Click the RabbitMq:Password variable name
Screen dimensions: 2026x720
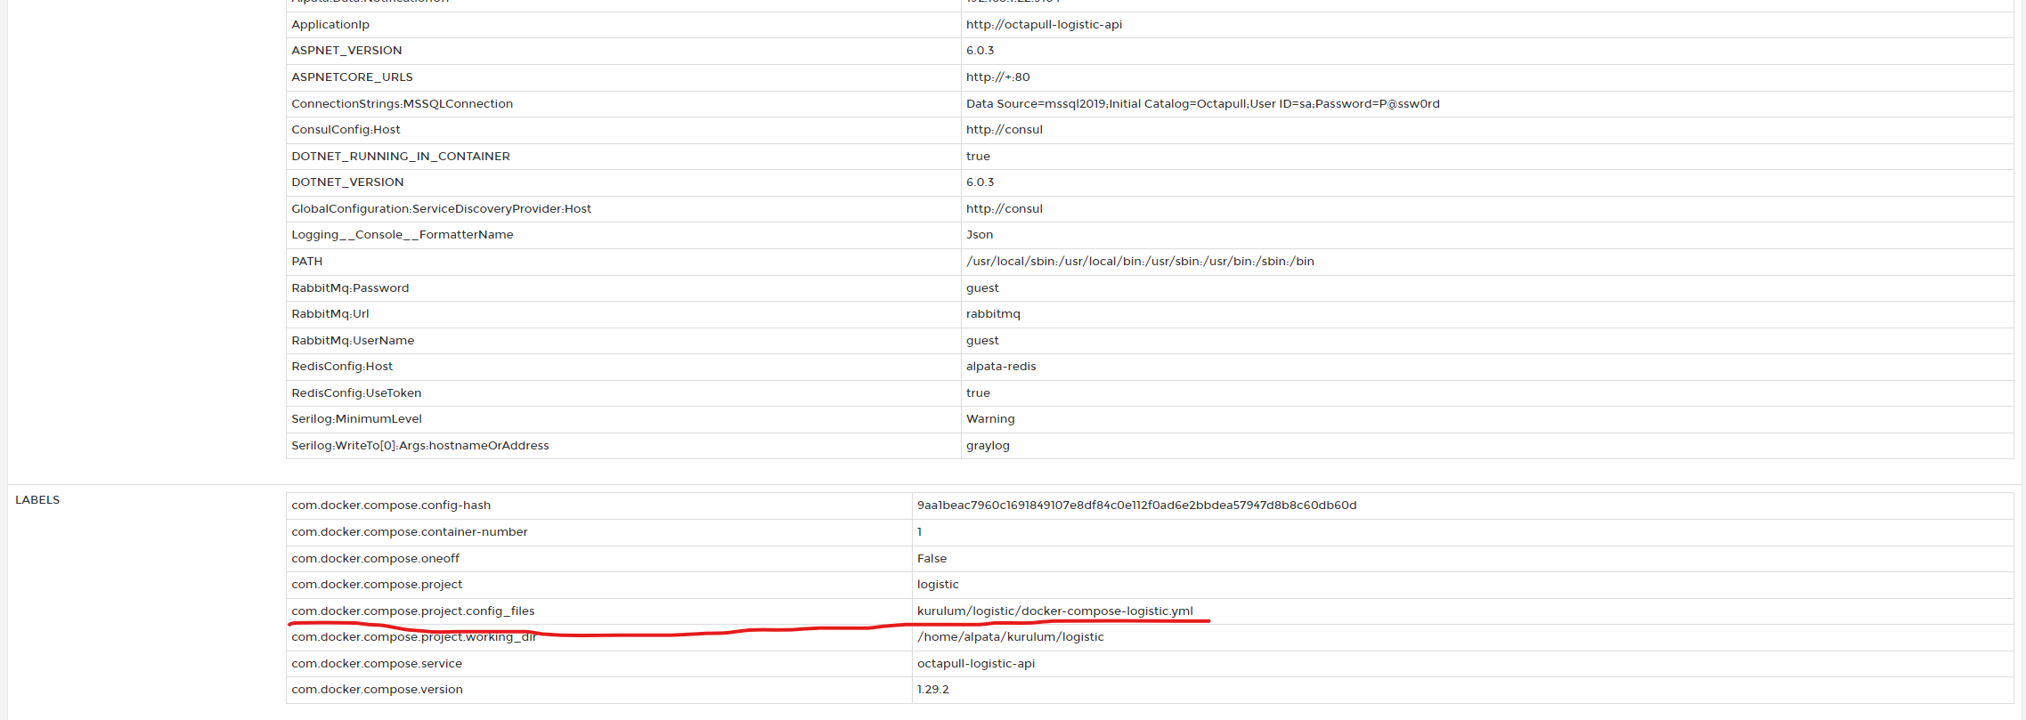(350, 288)
